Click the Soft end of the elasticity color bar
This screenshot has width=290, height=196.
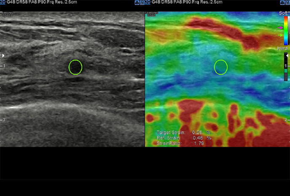[x=286, y=19]
